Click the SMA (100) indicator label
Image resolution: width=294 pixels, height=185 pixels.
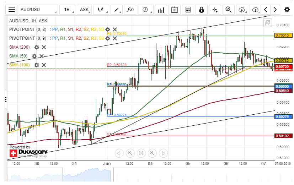19,65
